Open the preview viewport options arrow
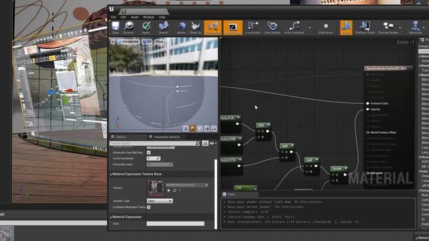429x241 pixels. pos(113,42)
